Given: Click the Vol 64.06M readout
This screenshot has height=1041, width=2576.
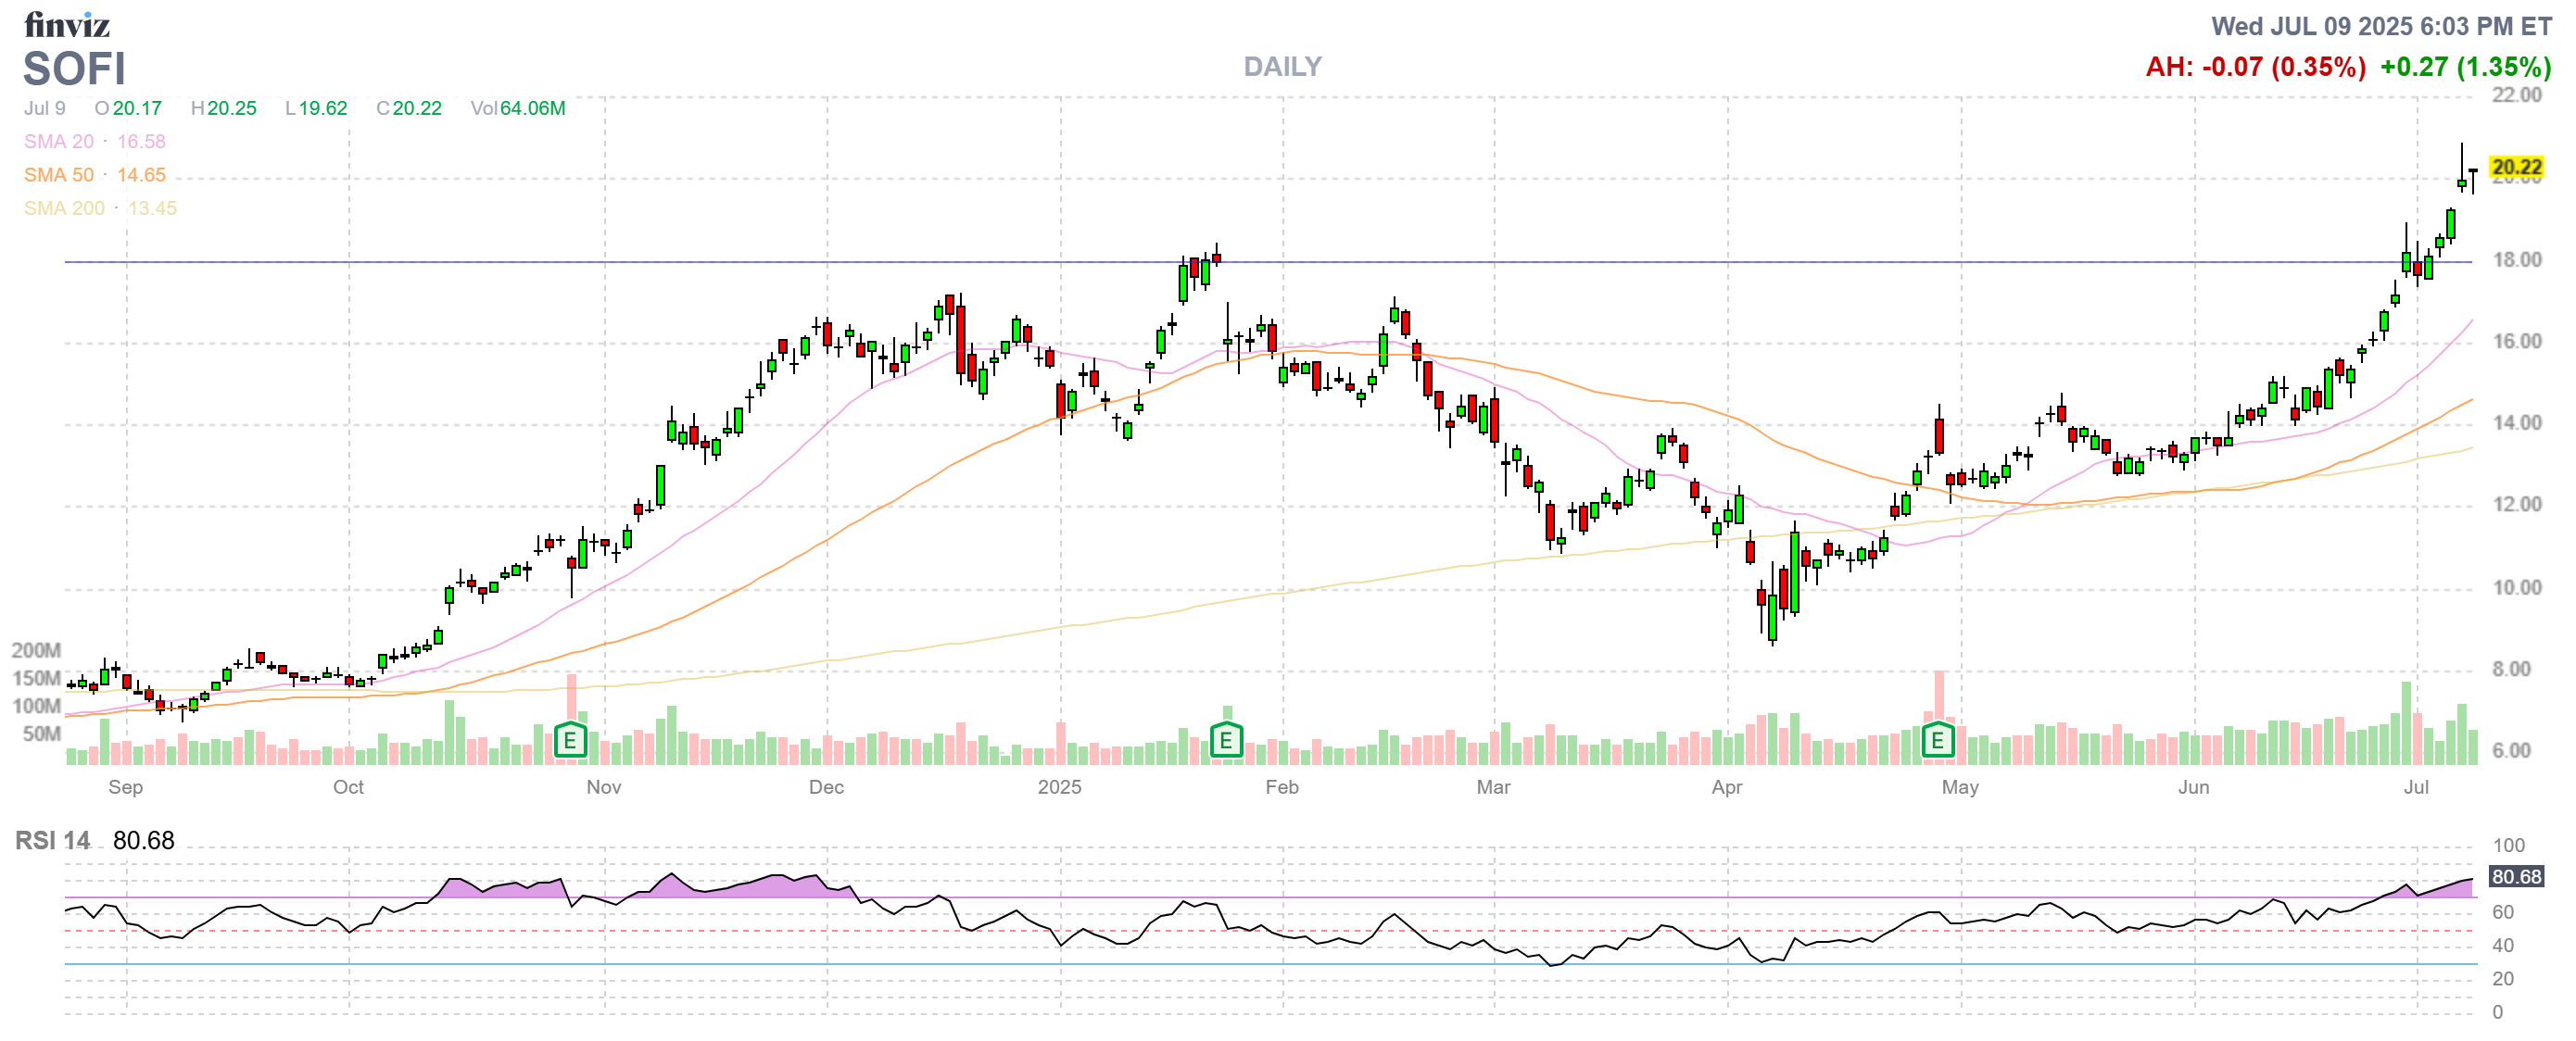Looking at the screenshot, I should click(518, 107).
